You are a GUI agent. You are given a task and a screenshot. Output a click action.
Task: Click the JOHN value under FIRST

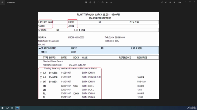coord(71,26)
